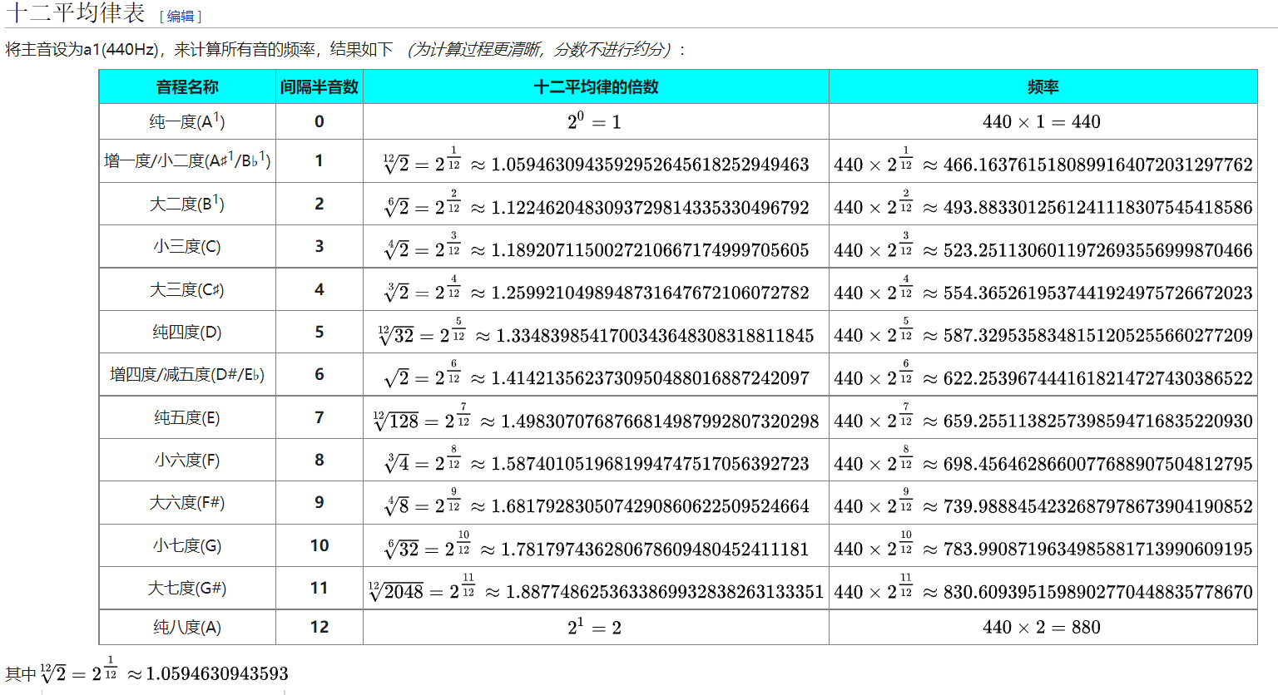Select the 频率 column header
1278x695 pixels.
tap(1043, 86)
